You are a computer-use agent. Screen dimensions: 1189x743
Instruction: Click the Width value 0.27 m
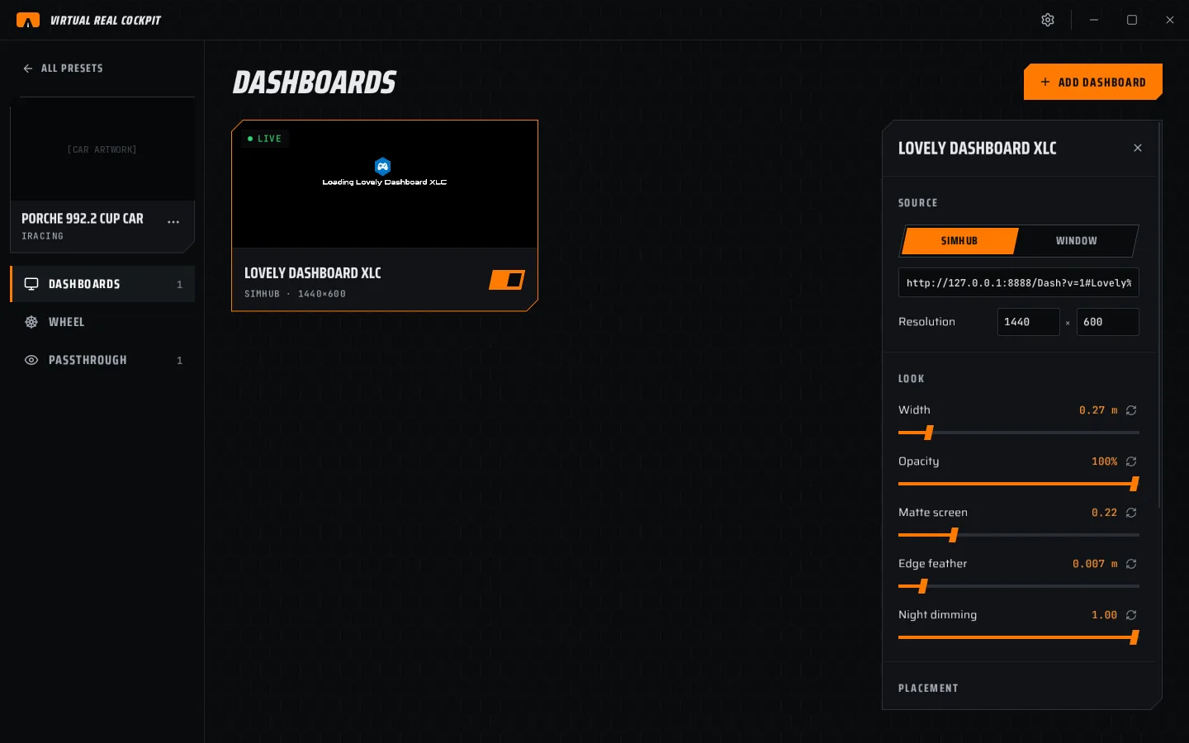pyautogui.click(x=1098, y=410)
